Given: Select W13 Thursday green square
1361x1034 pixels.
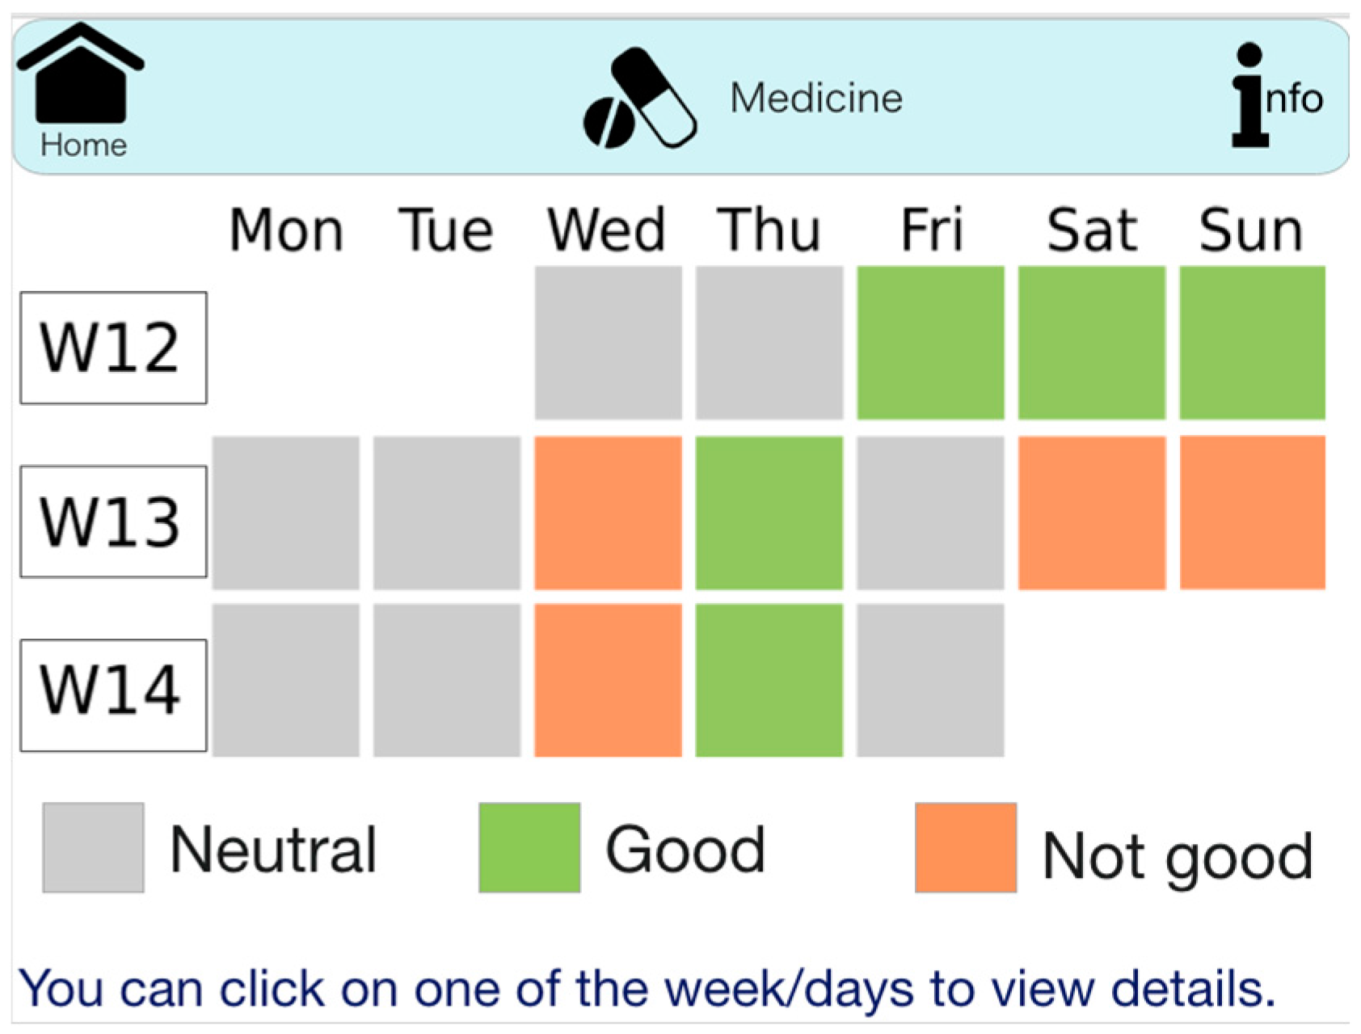Looking at the screenshot, I should (x=769, y=513).
